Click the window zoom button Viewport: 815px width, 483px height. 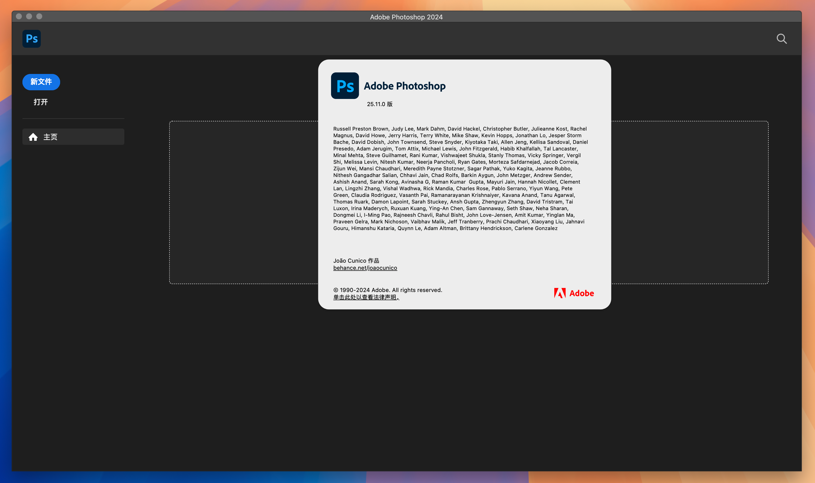pos(39,16)
